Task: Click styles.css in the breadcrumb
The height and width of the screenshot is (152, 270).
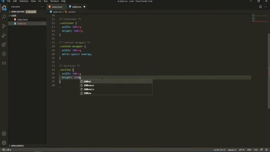Action: coord(57,12)
